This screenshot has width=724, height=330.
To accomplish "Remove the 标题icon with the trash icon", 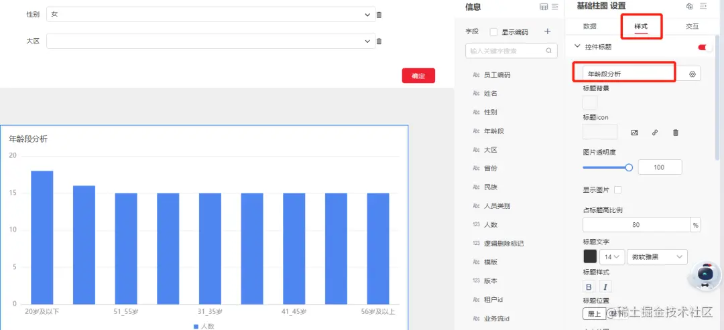I will pyautogui.click(x=676, y=133).
